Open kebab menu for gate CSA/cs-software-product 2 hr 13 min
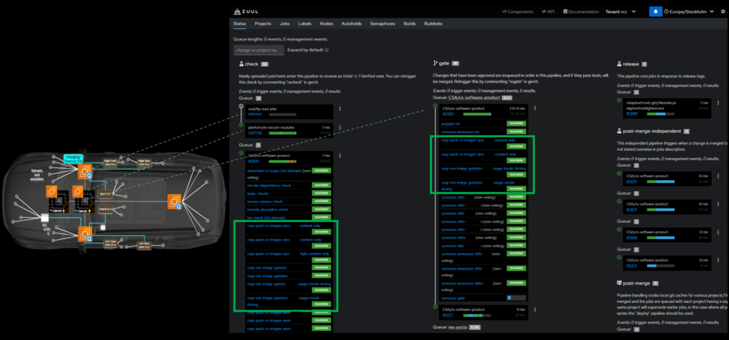 tap(535, 108)
